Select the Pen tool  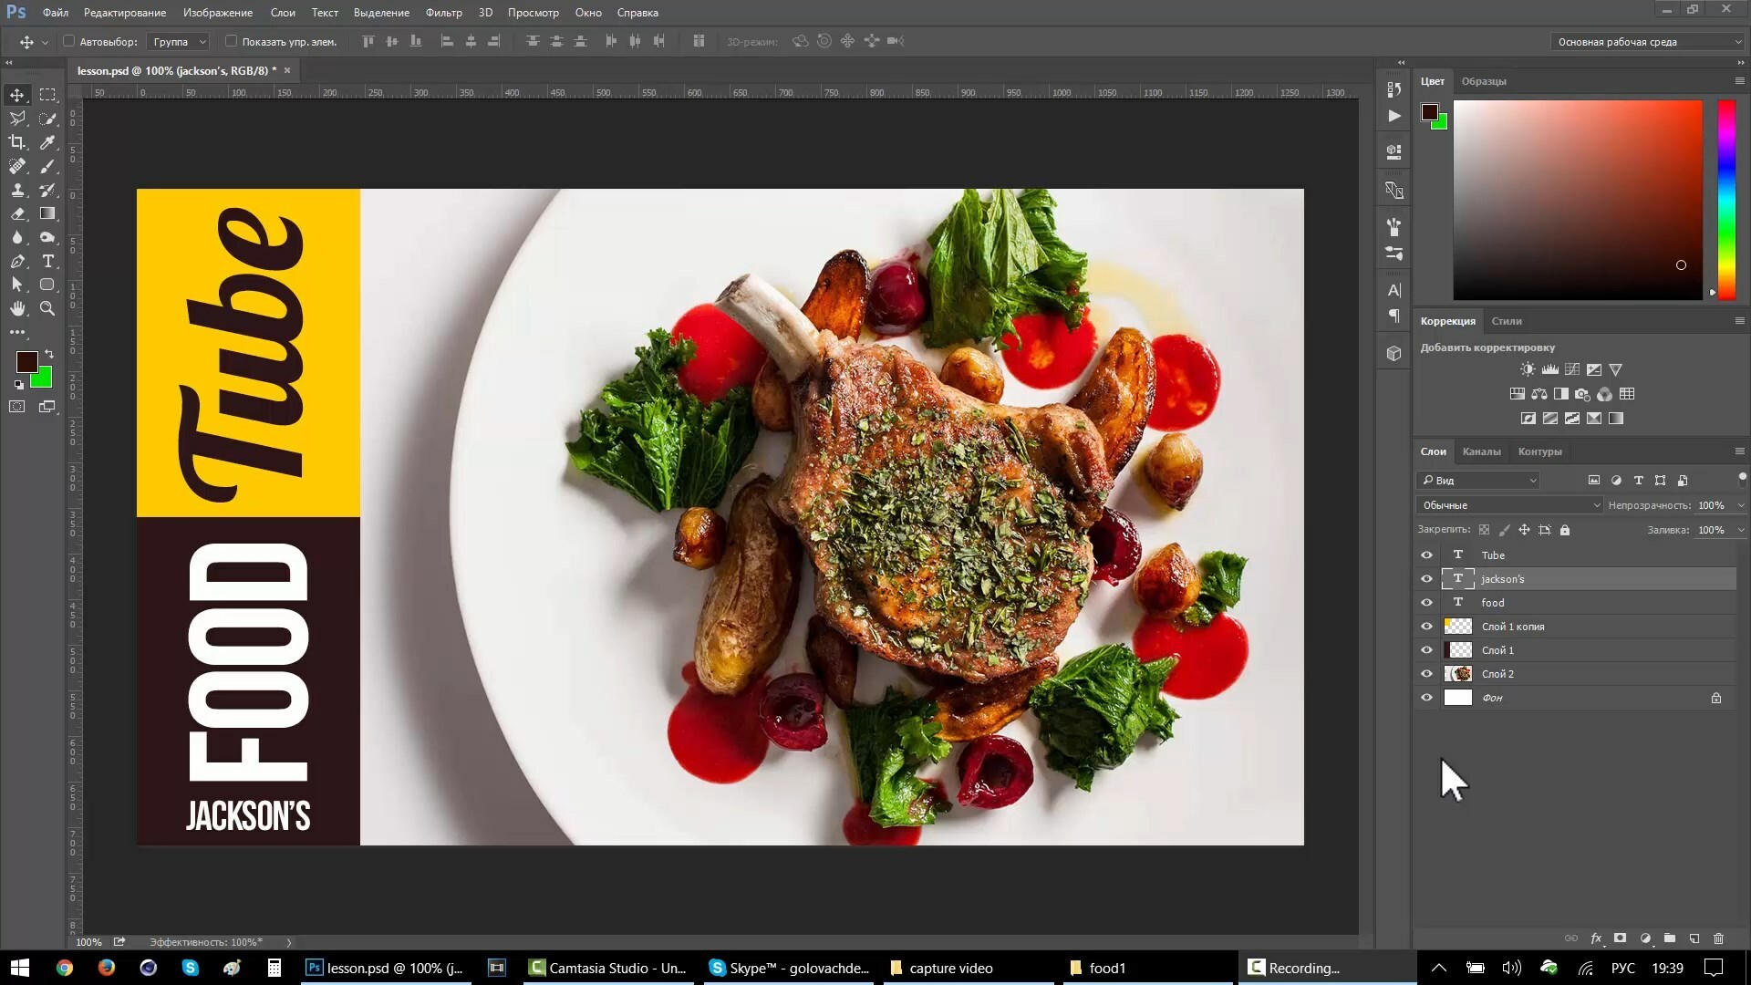(x=17, y=261)
